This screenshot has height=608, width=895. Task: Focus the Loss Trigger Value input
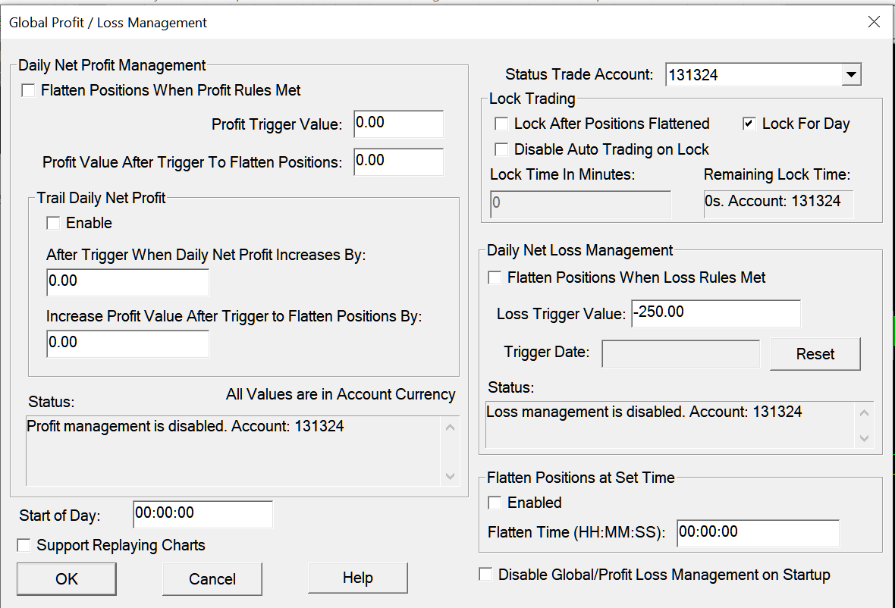point(715,313)
